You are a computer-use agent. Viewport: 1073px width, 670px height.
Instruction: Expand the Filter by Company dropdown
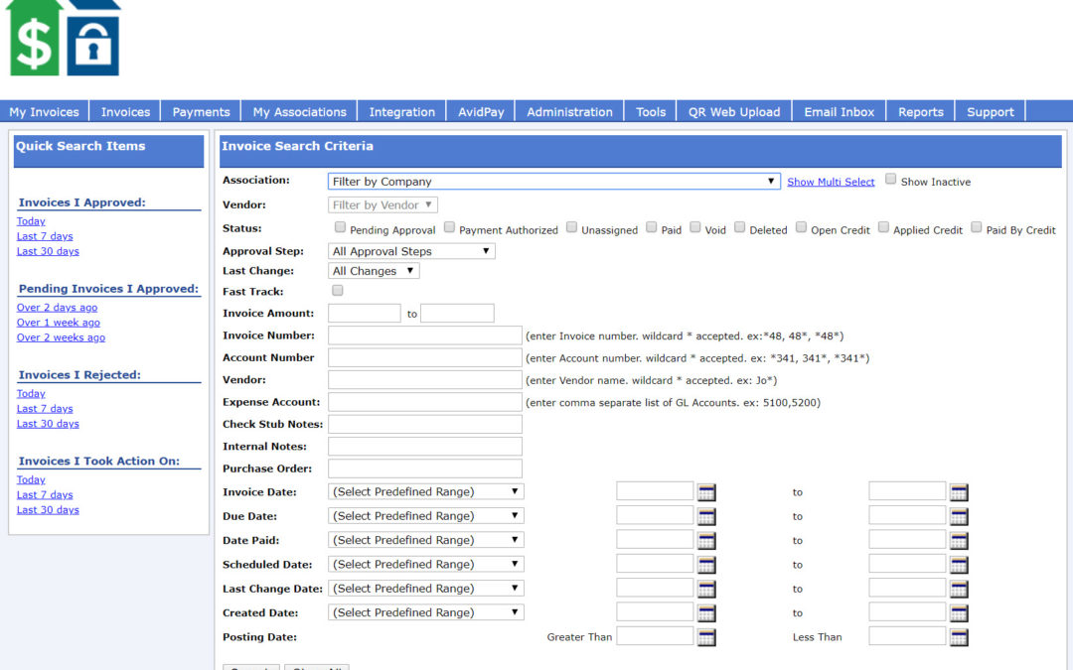point(554,182)
